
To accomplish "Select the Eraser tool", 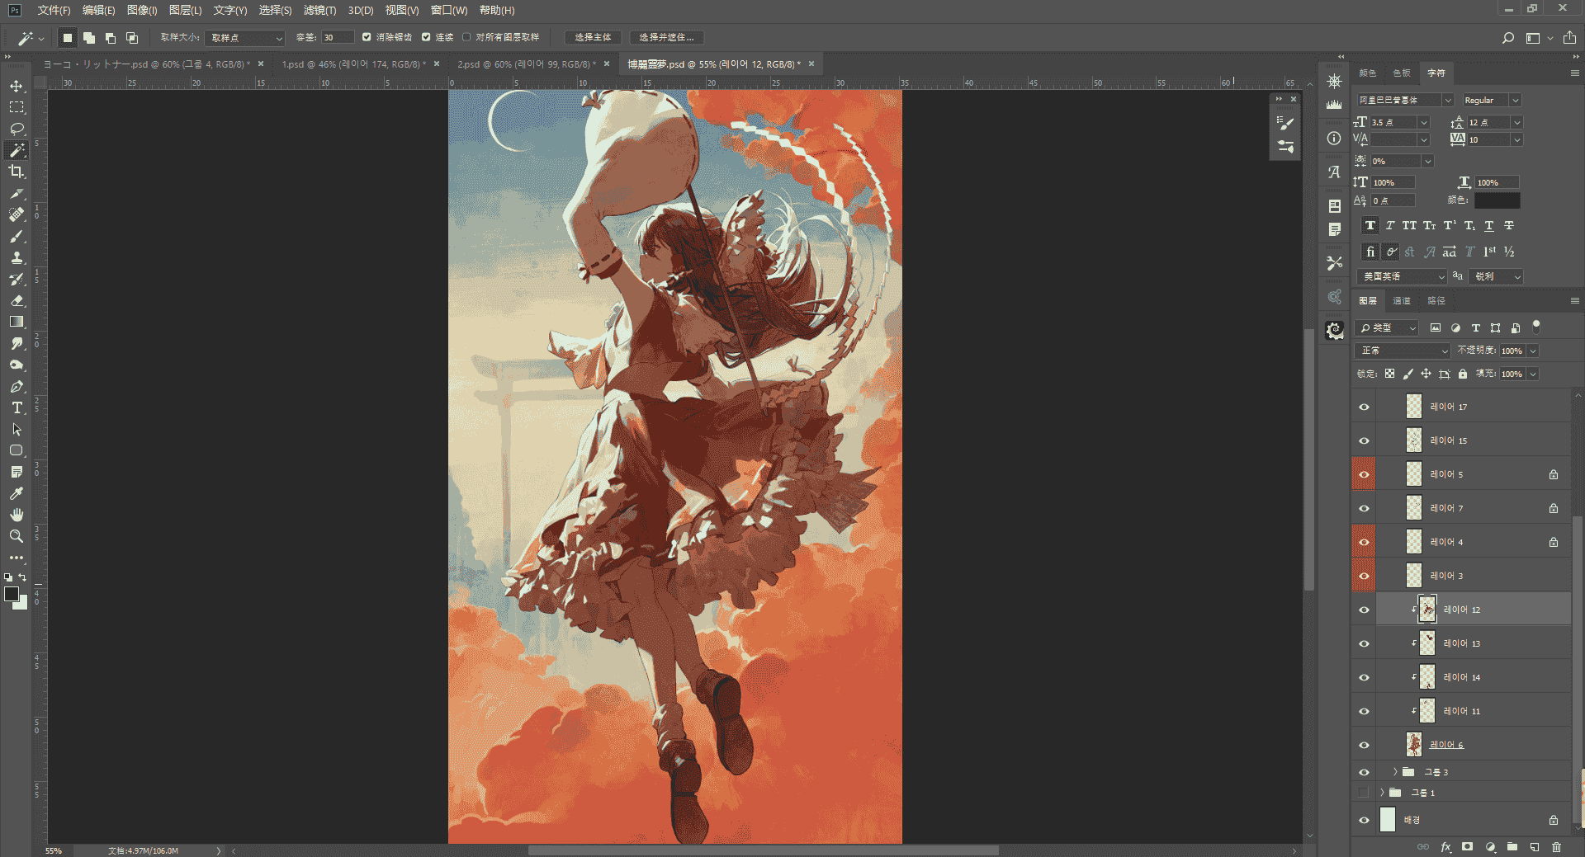I will point(17,300).
